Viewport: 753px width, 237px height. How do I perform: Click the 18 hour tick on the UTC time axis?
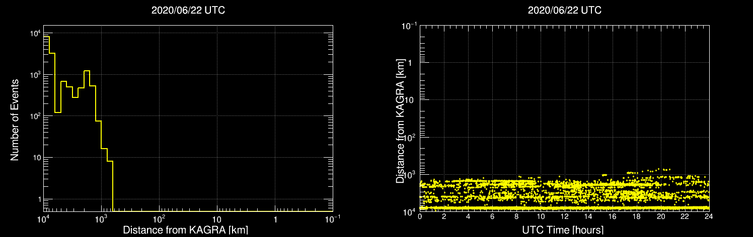pos(637,216)
